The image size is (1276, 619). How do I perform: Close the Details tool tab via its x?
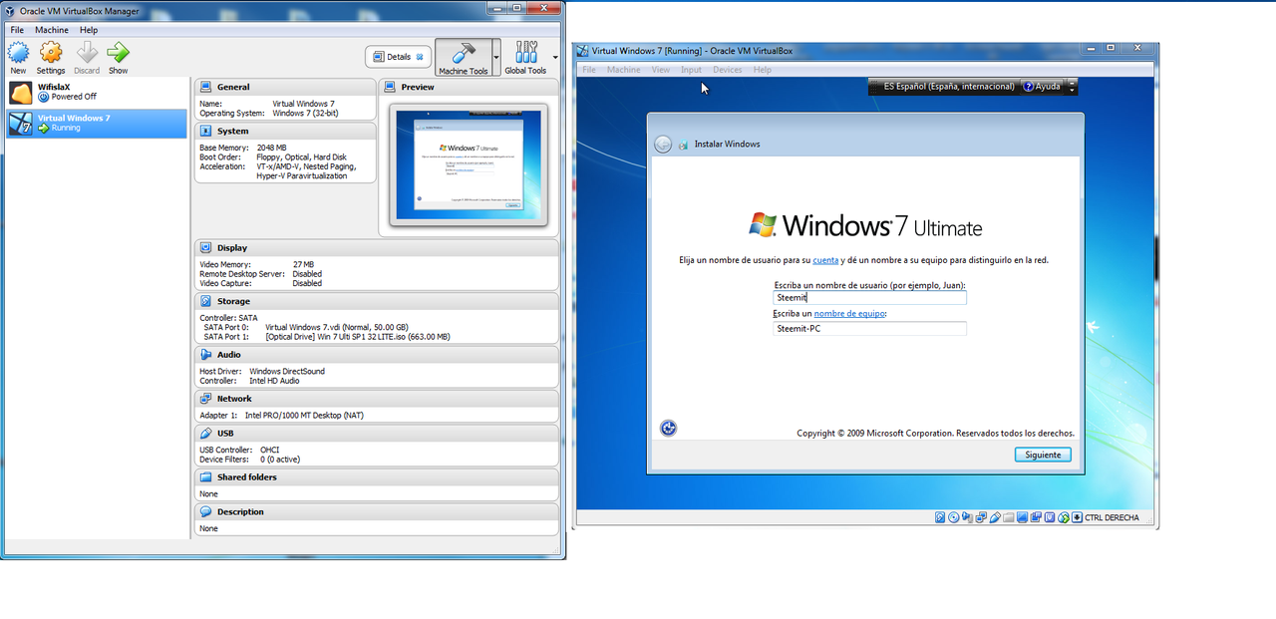tap(420, 57)
